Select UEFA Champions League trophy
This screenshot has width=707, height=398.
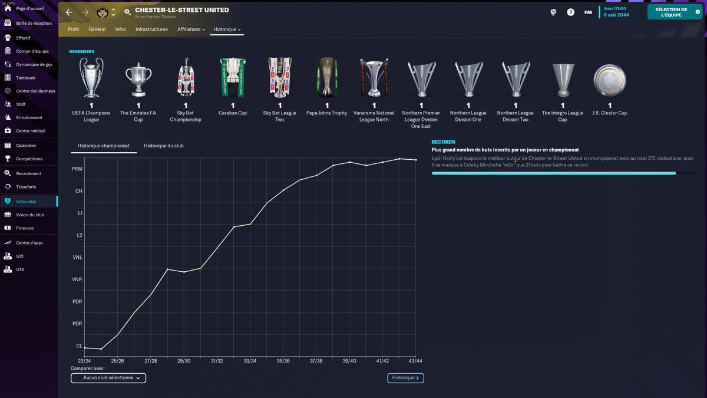click(x=91, y=78)
